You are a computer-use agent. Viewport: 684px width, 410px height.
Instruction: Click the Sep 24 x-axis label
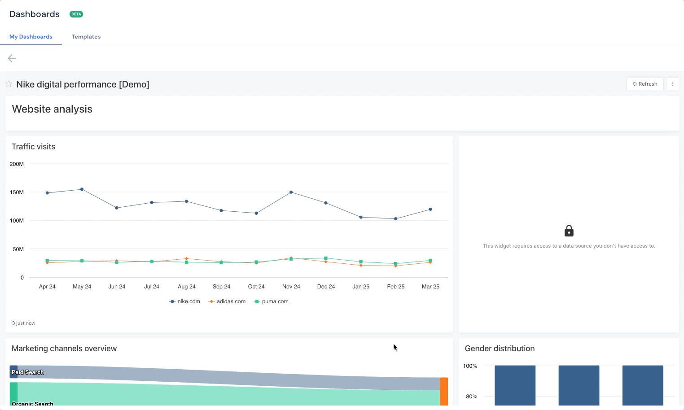[x=221, y=287]
